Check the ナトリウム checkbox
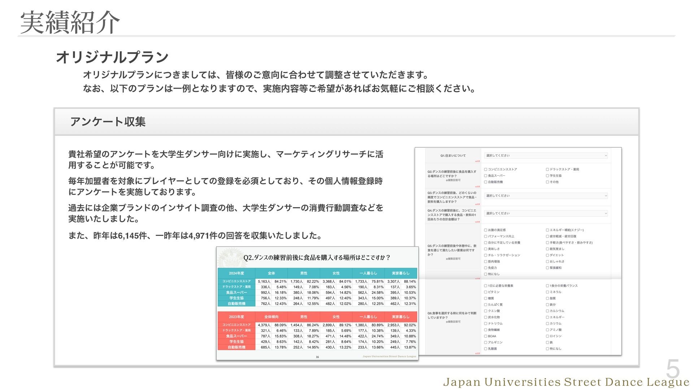 [x=486, y=324]
